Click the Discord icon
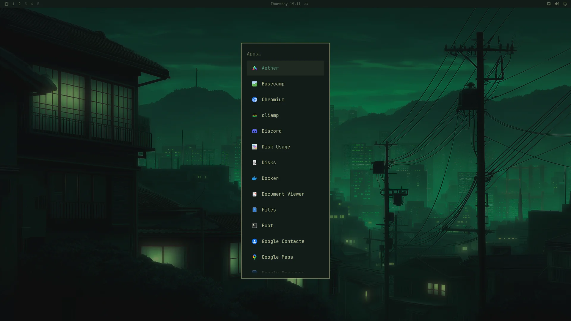 [255, 131]
